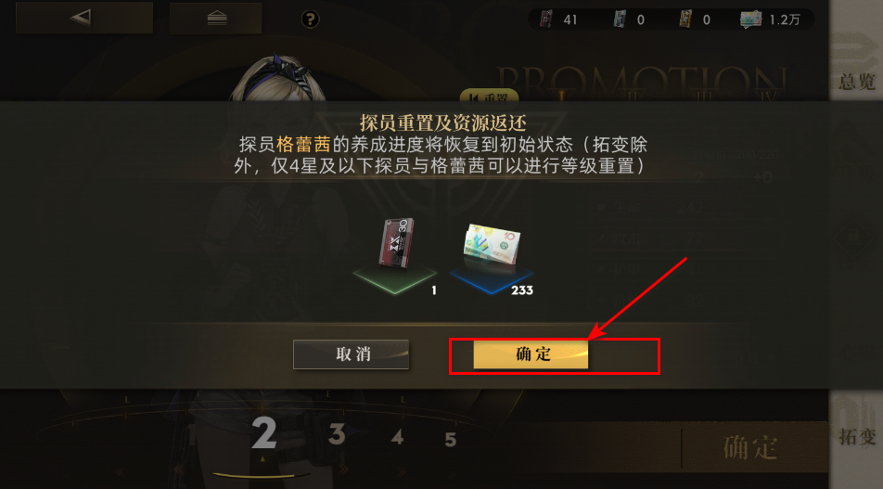Click the back arrow icon
Screen dimensions: 883x489
(x=83, y=18)
